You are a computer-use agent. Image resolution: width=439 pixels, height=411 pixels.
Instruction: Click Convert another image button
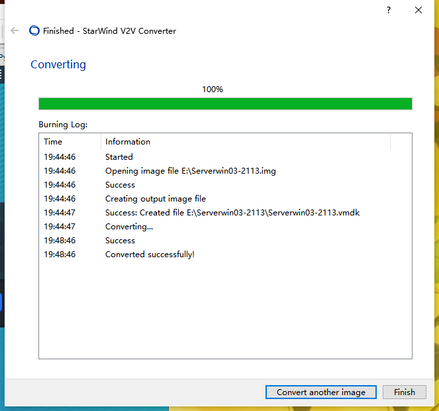coord(321,392)
